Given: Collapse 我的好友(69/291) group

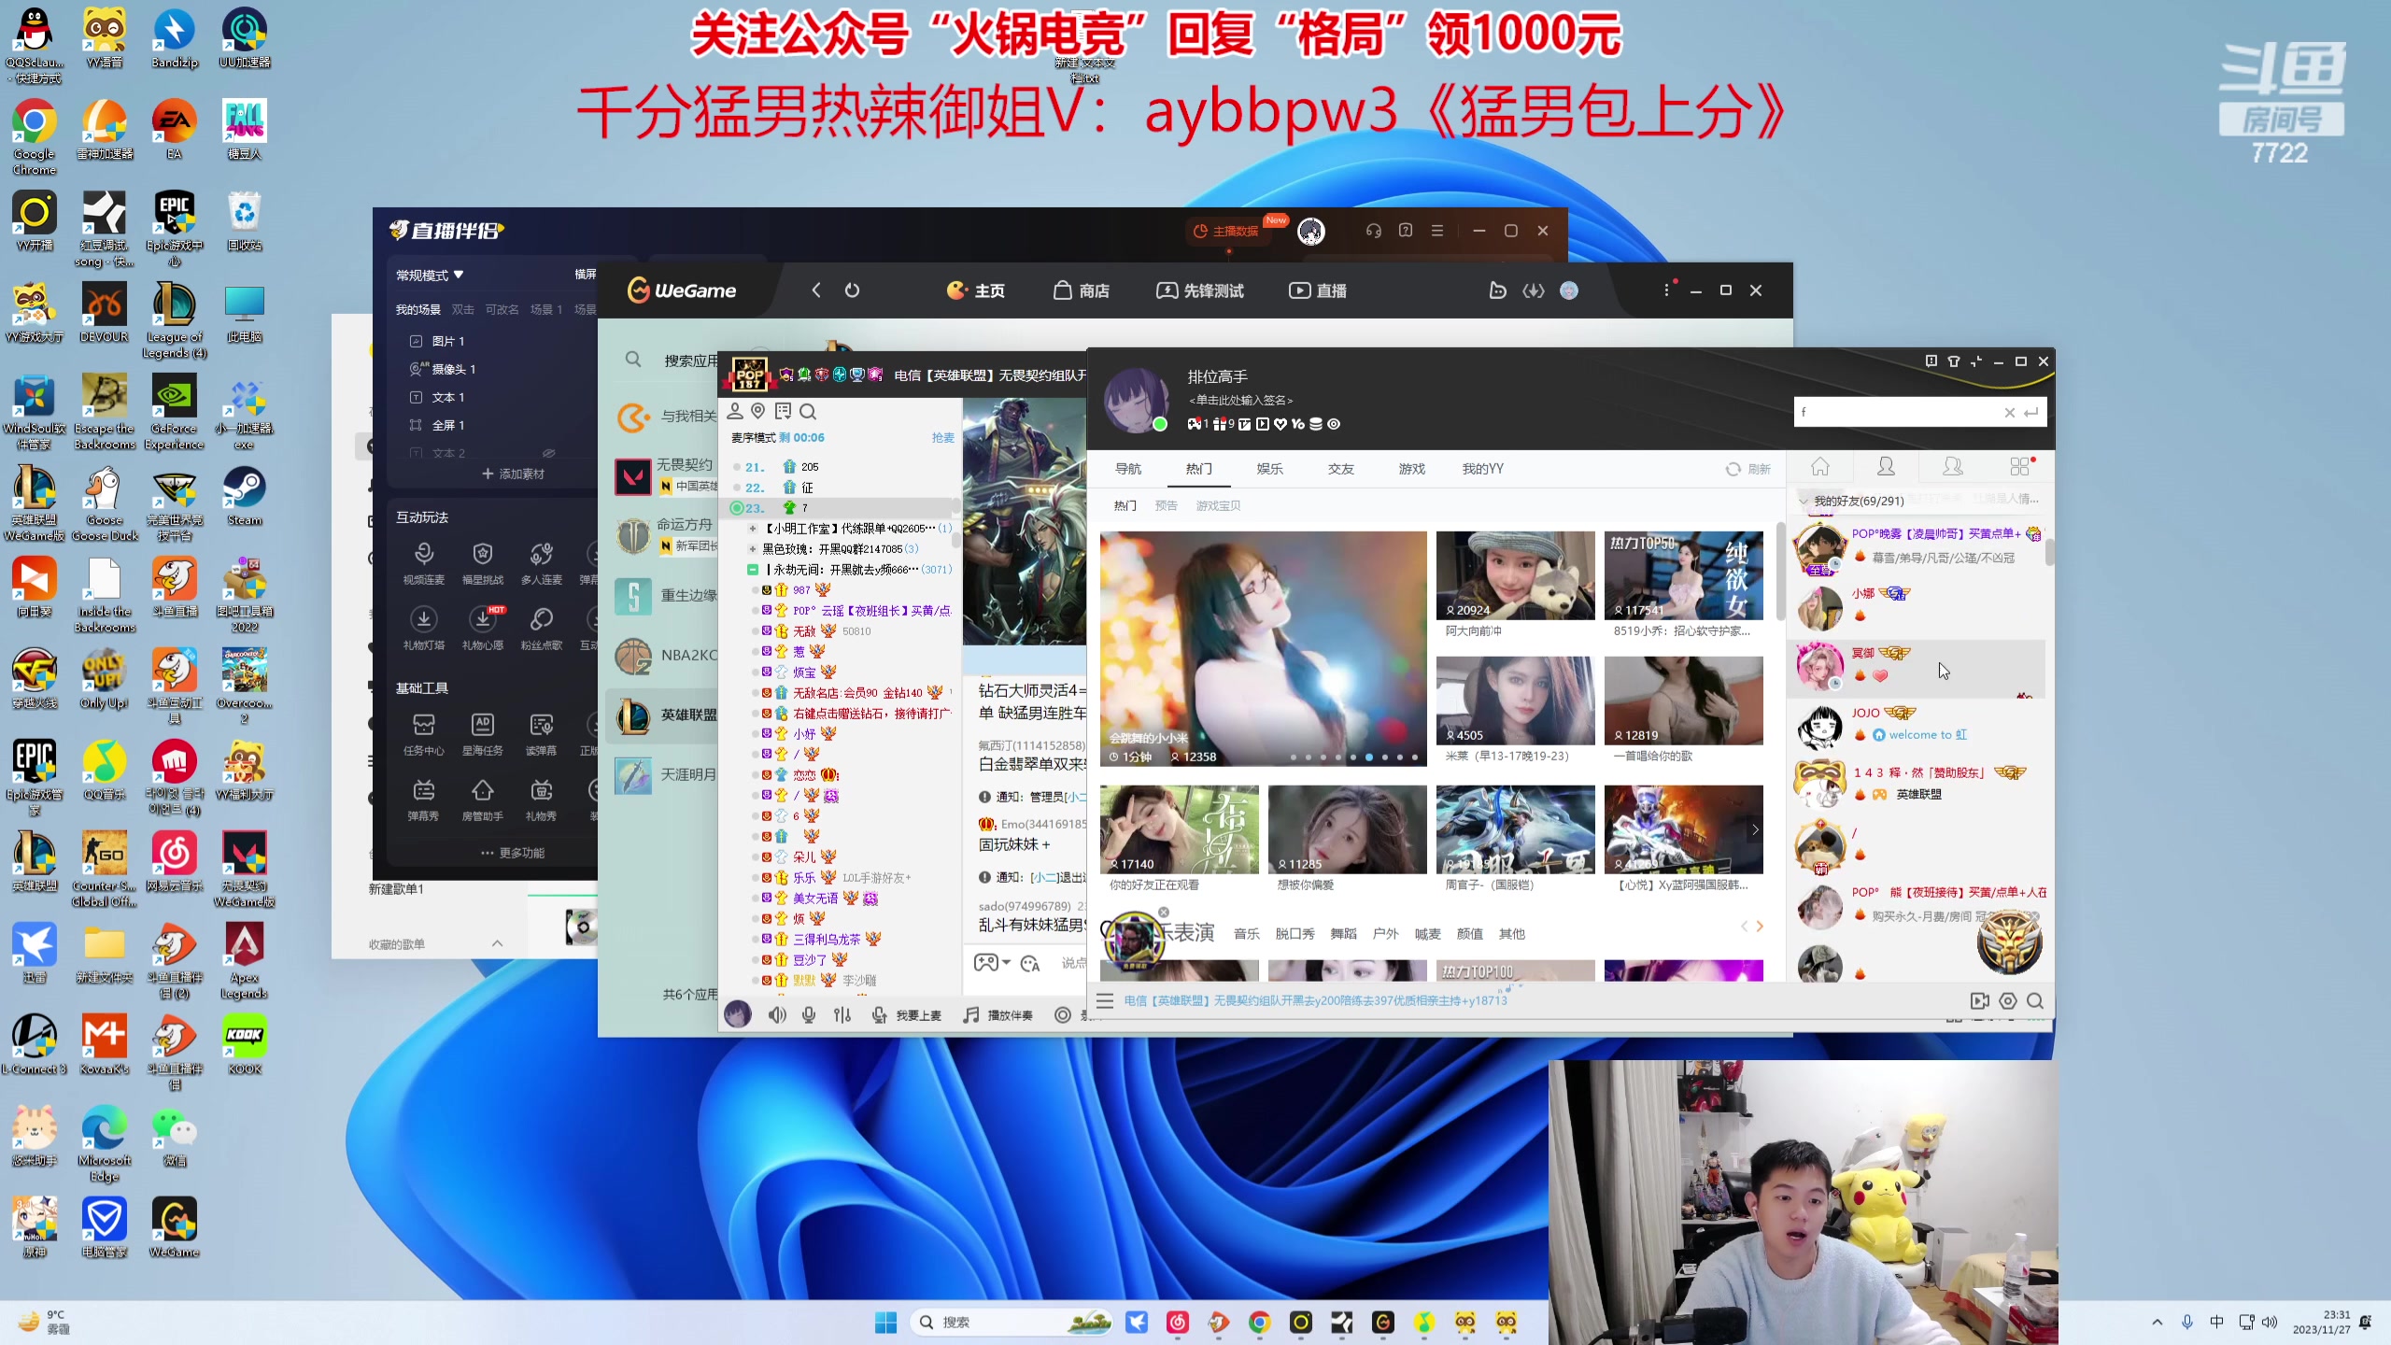Looking at the screenshot, I should [1804, 501].
